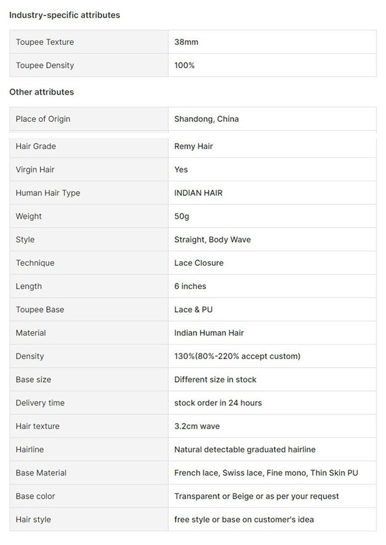
Task: Select the Shandong, China origin value
Action: 206,119
